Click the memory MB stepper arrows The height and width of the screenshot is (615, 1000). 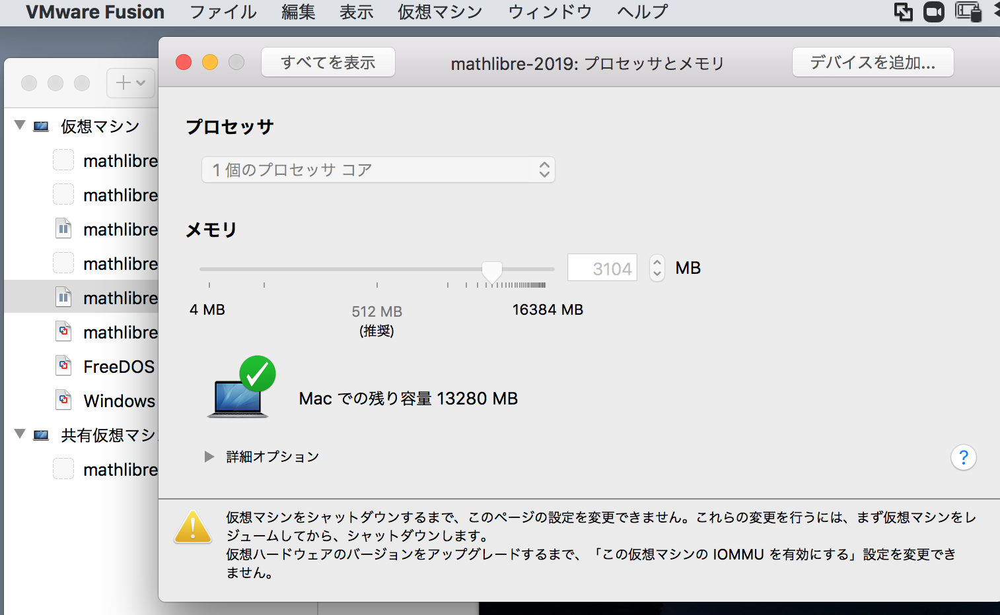[x=657, y=268]
